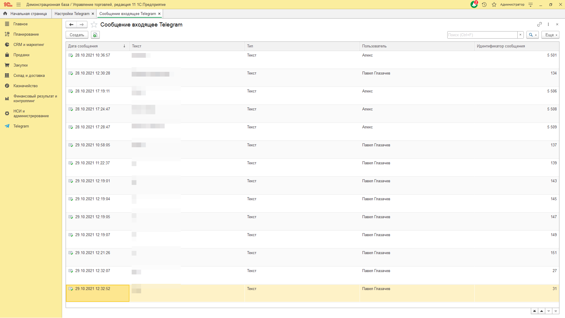
Task: Clear the search field with X
Action: click(x=521, y=35)
